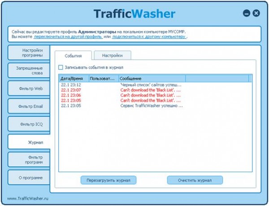Follow 'подключиться к другому компьютеру' link
269x206 pixels.
[x=149, y=36]
